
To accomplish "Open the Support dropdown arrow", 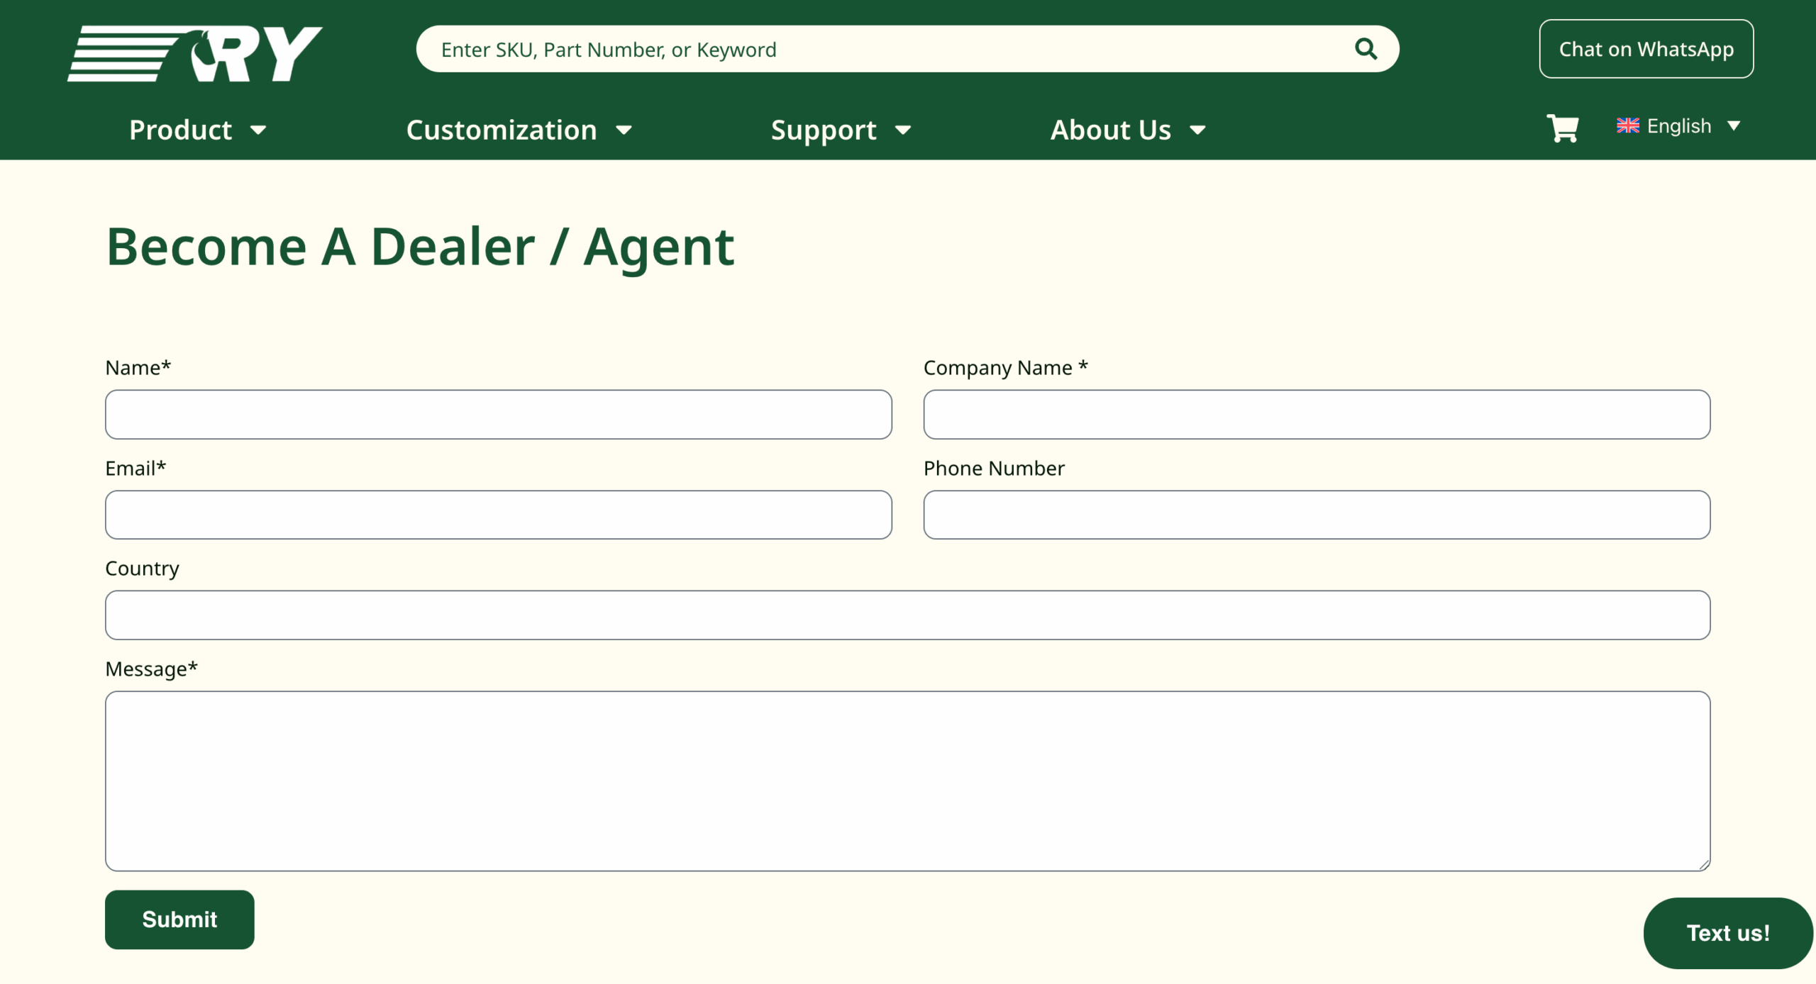I will (903, 130).
